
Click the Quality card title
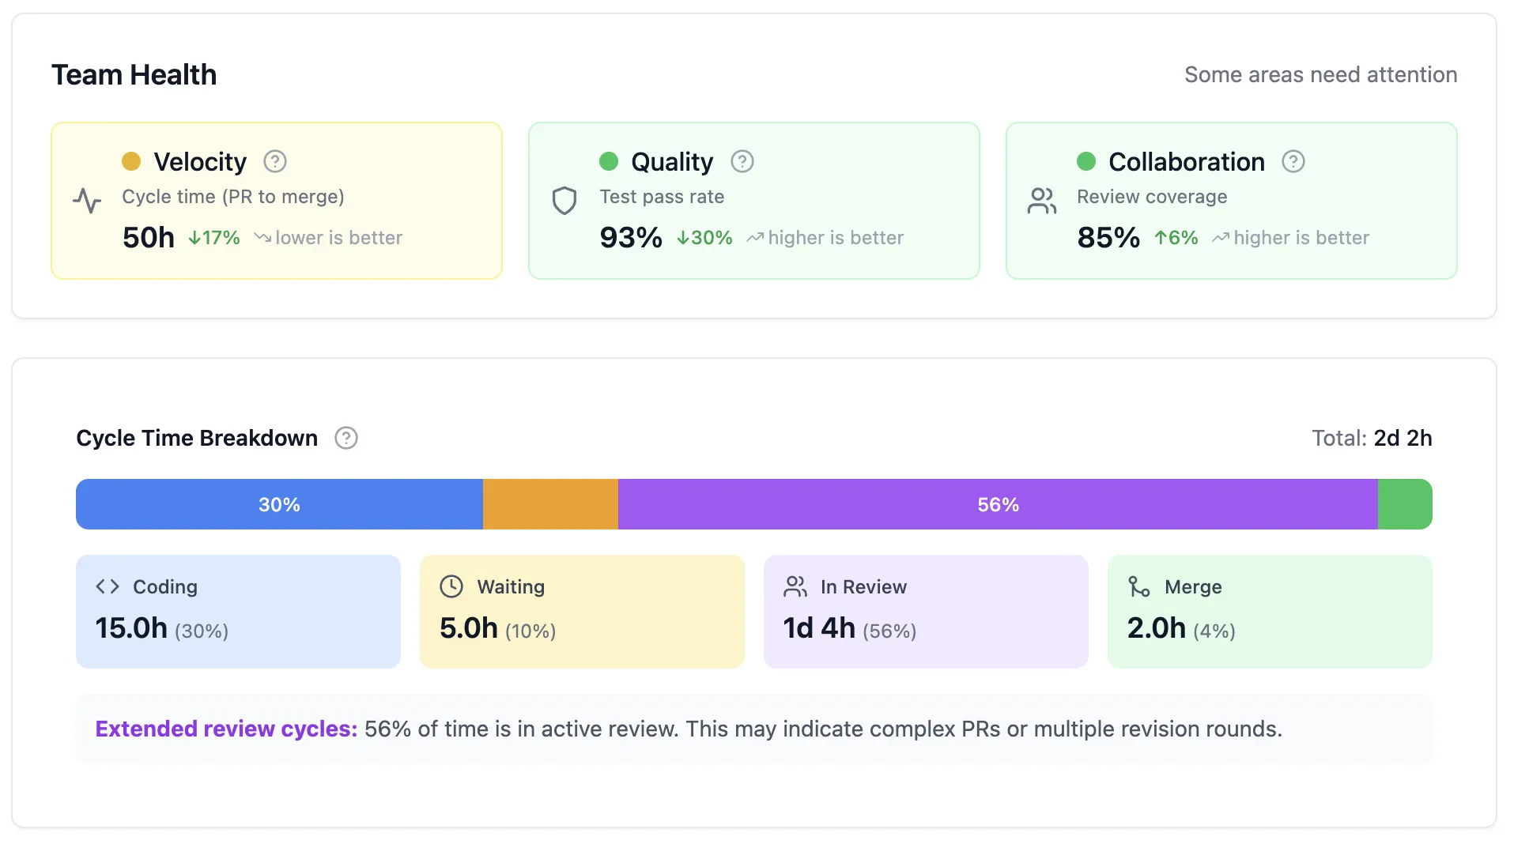pyautogui.click(x=672, y=161)
